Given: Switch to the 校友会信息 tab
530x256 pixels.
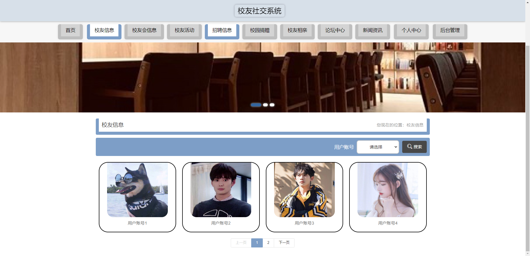Looking at the screenshot, I should click(144, 30).
